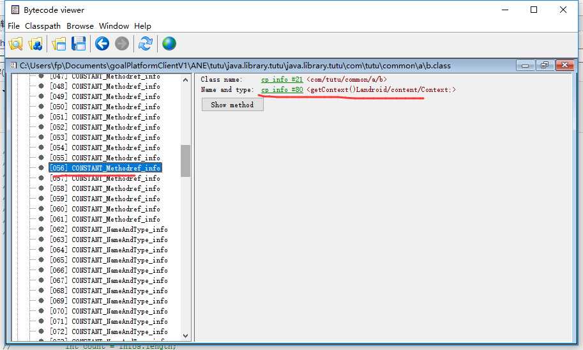Select [064] CONSTANT_NameAndType_info node

[109, 250]
